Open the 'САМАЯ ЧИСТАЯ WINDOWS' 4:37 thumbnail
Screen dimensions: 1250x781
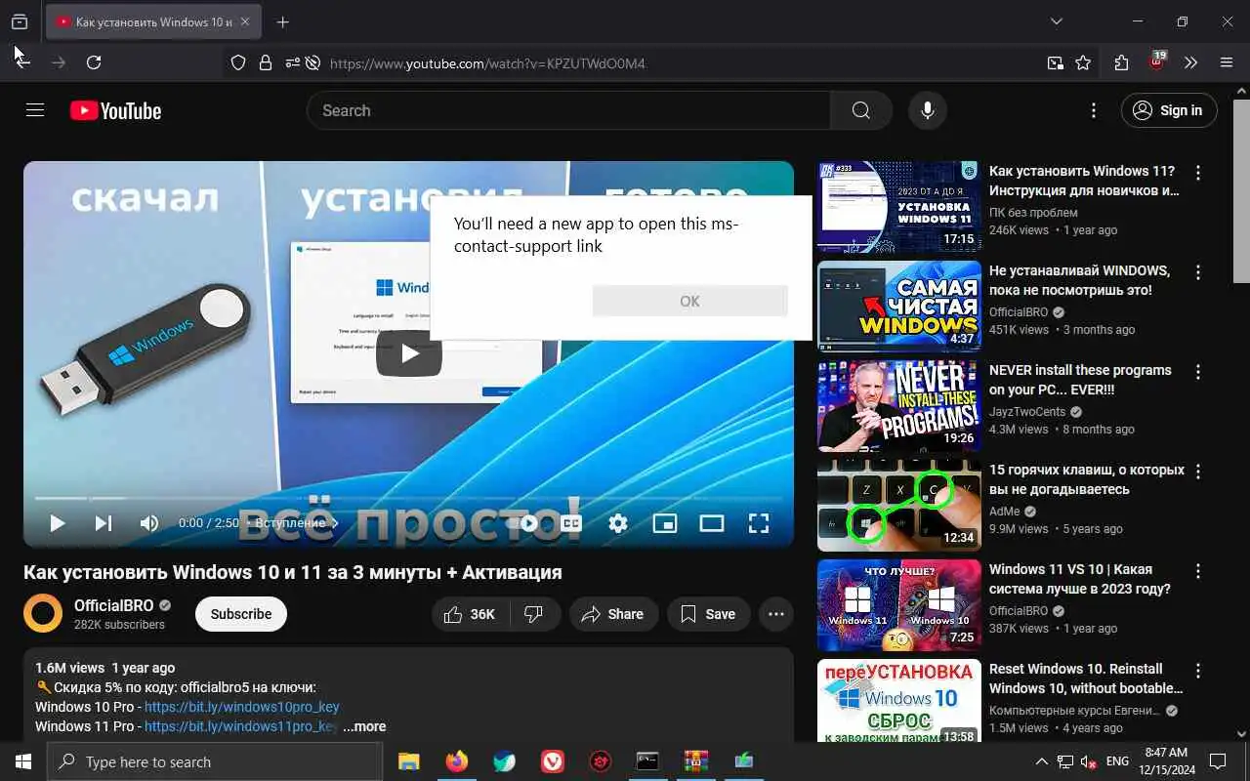click(x=899, y=307)
